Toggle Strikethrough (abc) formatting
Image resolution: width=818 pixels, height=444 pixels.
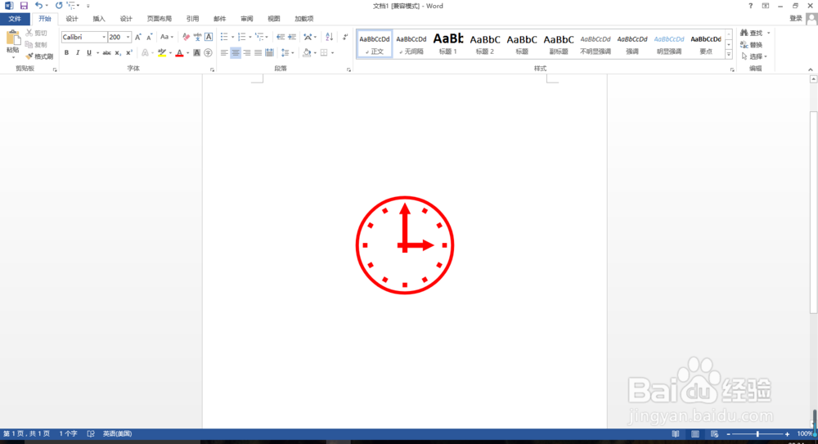coord(106,52)
